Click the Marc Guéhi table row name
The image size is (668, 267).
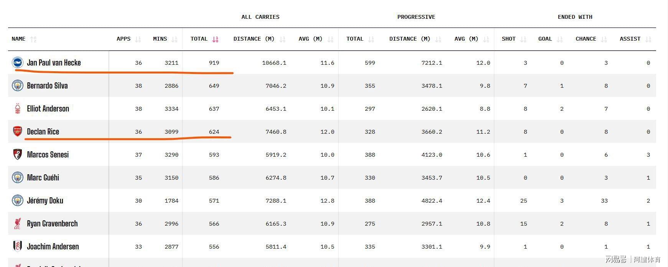[43, 177]
